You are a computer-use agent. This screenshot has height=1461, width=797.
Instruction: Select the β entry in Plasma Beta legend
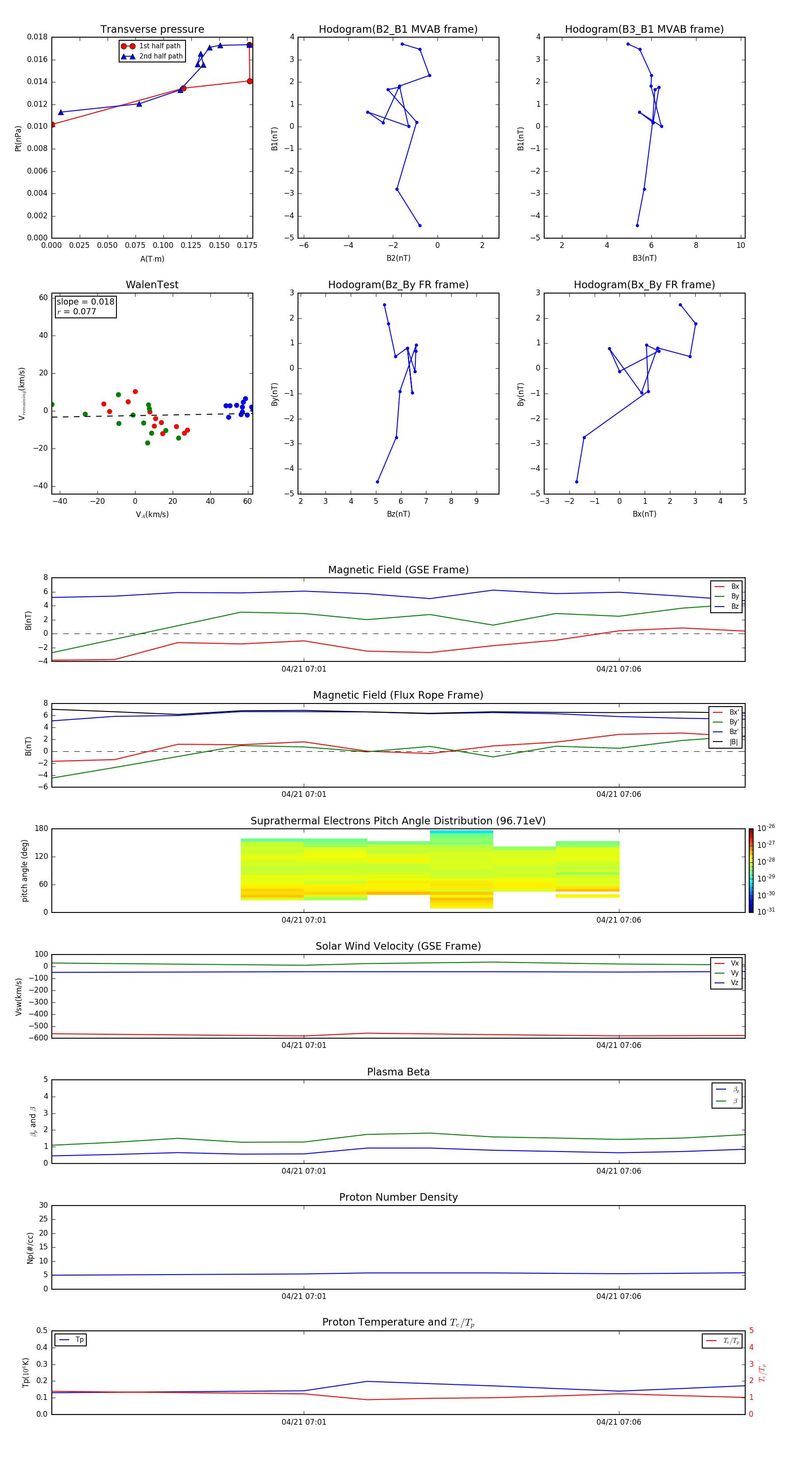click(x=727, y=1102)
